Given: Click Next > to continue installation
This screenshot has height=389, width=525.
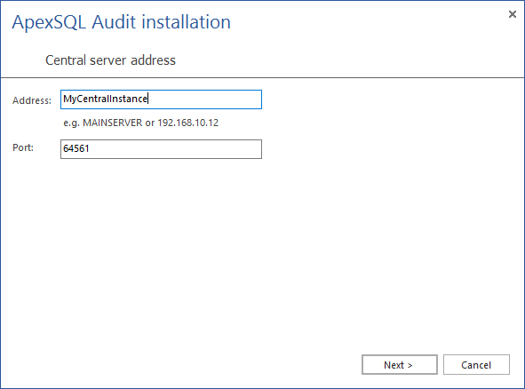Looking at the screenshot, I should coord(400,364).
